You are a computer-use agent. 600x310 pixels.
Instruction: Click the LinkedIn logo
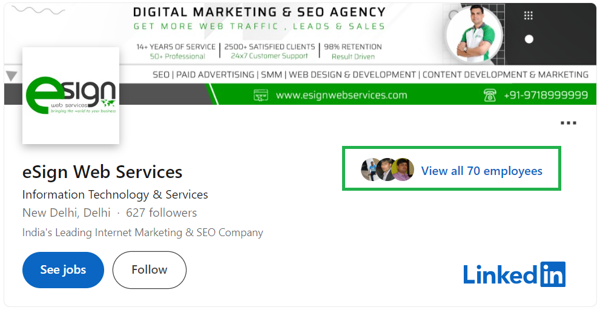pos(514,274)
